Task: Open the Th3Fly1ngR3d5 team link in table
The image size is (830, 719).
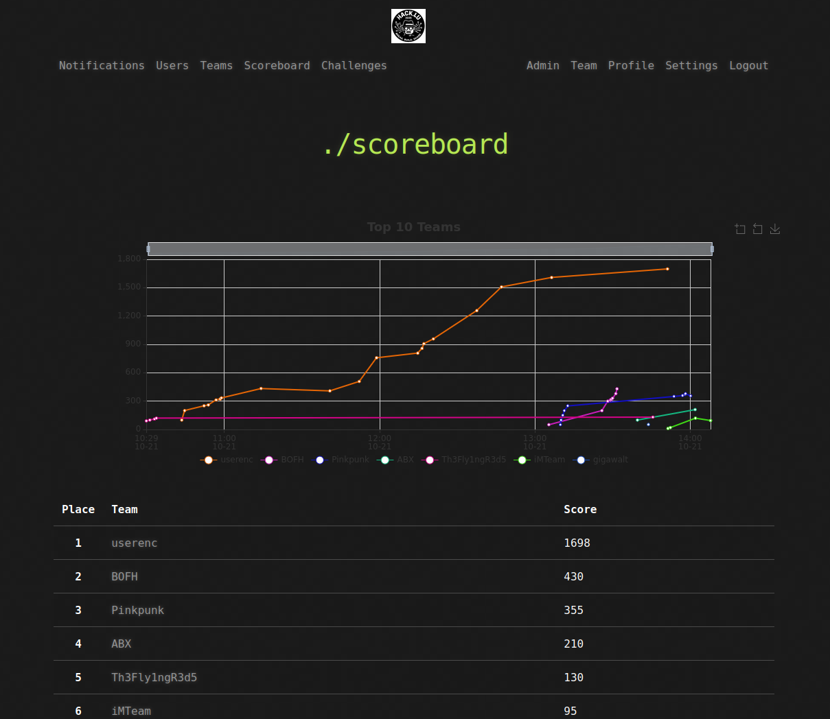Action: [x=154, y=677]
